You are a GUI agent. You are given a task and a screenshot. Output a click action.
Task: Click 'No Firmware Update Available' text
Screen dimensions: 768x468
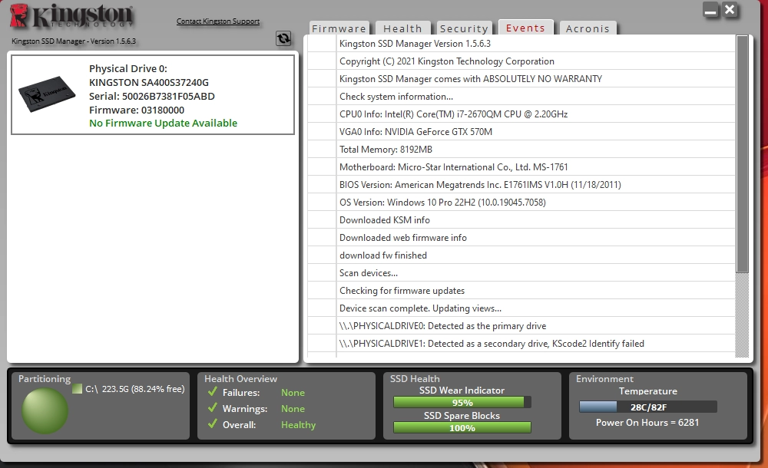point(163,123)
